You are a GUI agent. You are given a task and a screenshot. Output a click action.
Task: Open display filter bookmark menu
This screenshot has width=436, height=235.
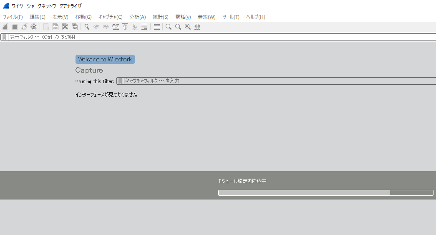click(x=4, y=37)
